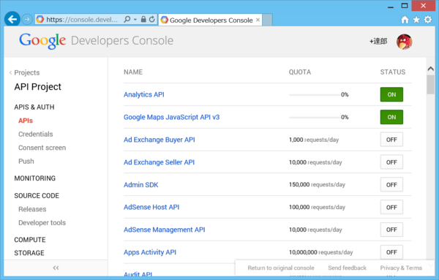Click Analytics API quota progress bar
The height and width of the screenshot is (280, 439).
tap(315, 95)
